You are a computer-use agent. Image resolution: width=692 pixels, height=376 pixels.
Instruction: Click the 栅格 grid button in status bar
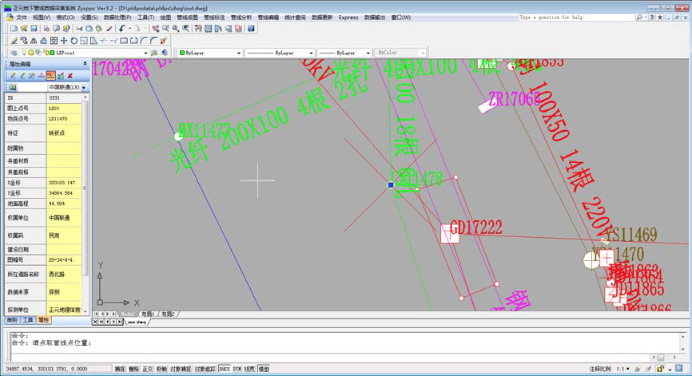point(133,369)
